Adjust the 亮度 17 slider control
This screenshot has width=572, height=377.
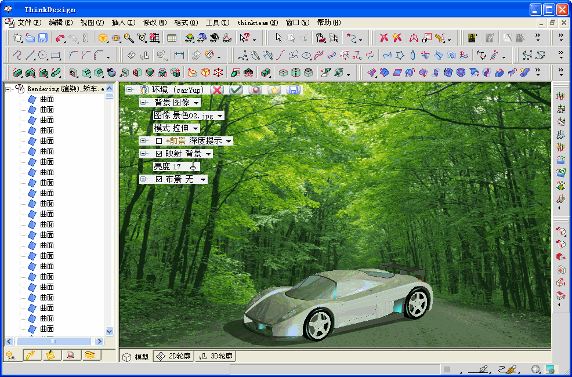[x=193, y=166]
